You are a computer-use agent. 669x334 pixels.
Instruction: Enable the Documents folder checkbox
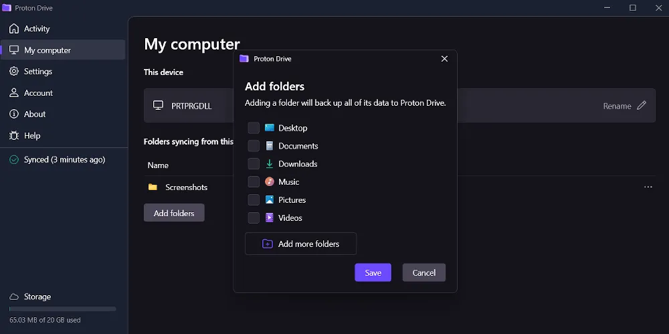[x=254, y=146]
